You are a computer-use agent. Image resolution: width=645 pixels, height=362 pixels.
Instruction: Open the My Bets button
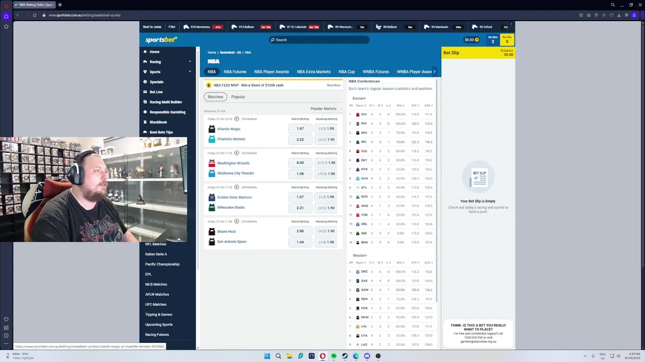click(x=493, y=40)
